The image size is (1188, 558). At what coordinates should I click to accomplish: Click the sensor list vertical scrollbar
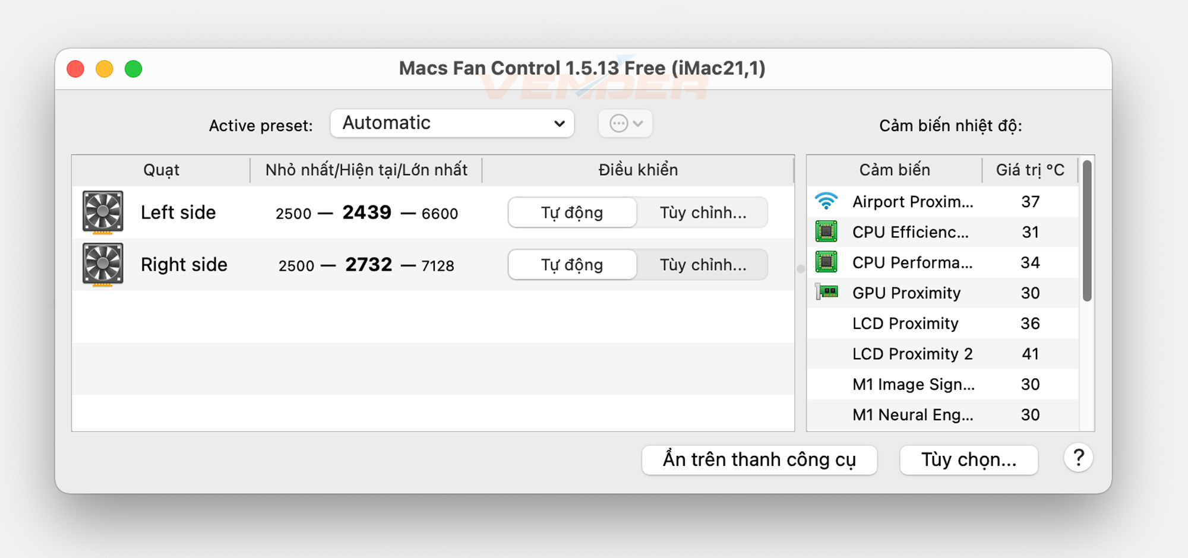pos(1087,231)
